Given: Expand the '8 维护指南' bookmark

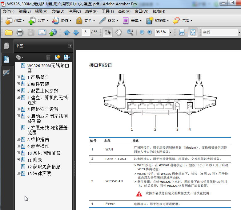Looking at the screenshot, I should tap(18, 139).
